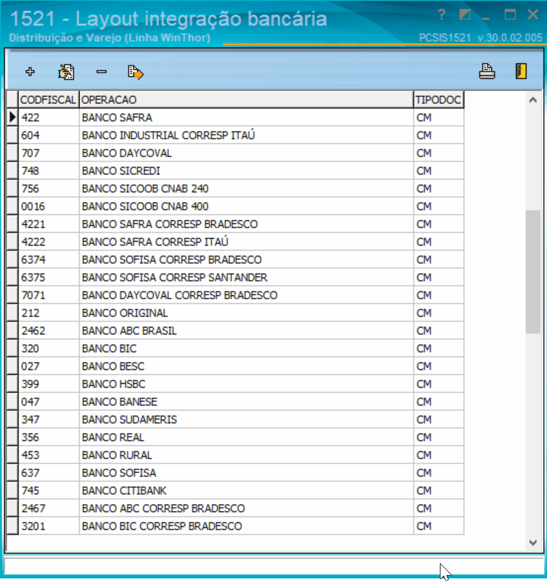Click row selector beside BANCO CITIBANK

(x=12, y=491)
